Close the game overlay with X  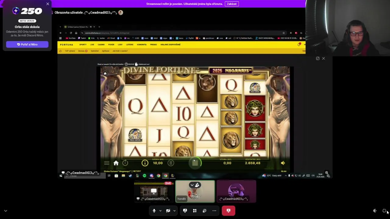(324, 58)
